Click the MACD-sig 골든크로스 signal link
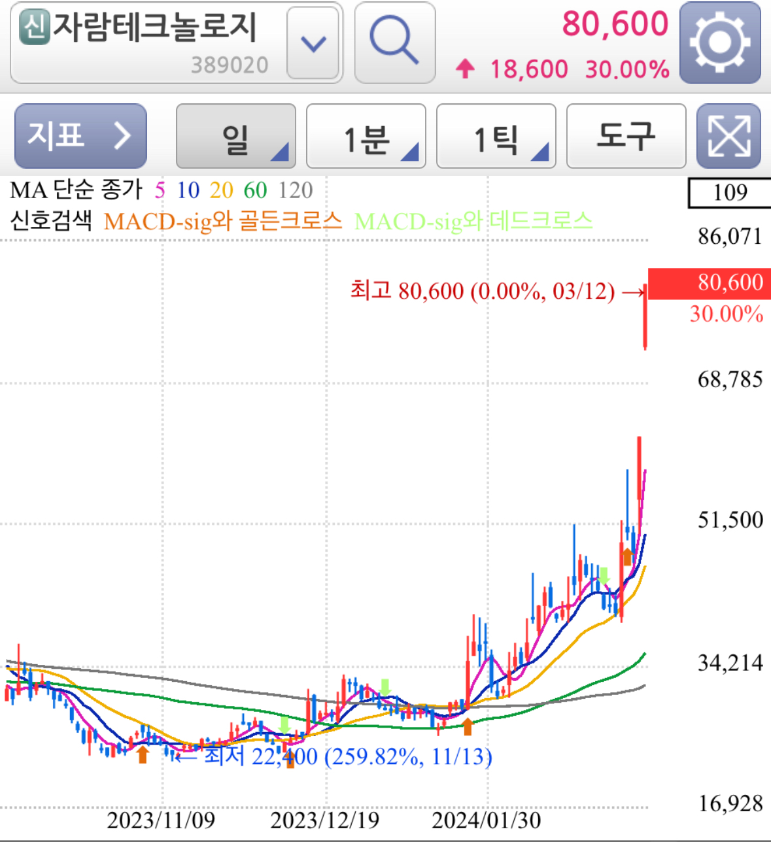The image size is (771, 842). point(226,220)
